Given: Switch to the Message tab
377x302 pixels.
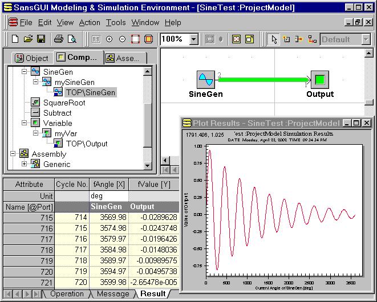Looking at the screenshot, I should tap(112, 294).
